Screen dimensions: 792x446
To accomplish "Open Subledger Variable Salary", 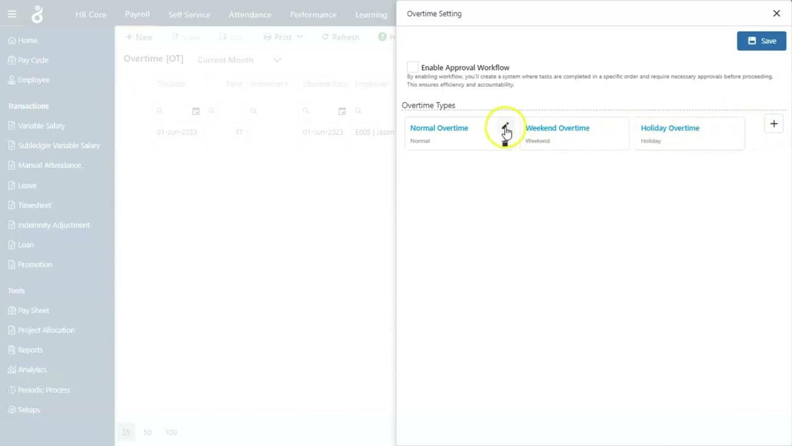I will (x=54, y=146).
